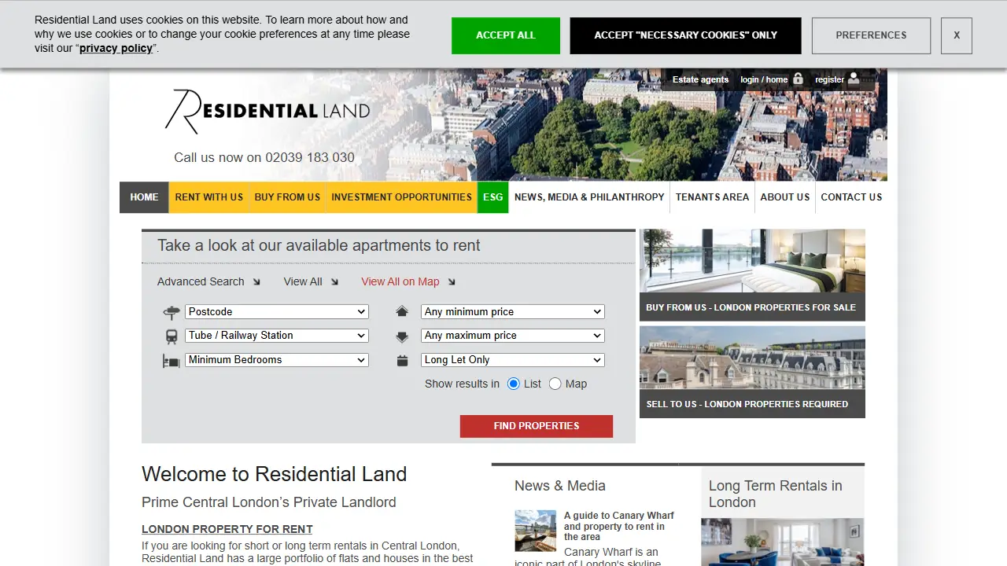Click the up-arrow icon beside Any minimum price
The height and width of the screenshot is (566, 1007).
click(x=402, y=311)
